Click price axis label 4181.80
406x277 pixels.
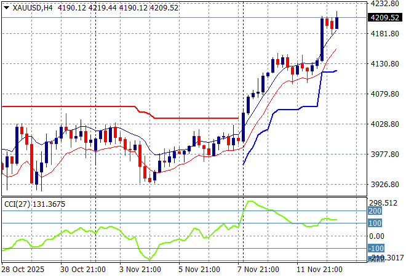384,33
